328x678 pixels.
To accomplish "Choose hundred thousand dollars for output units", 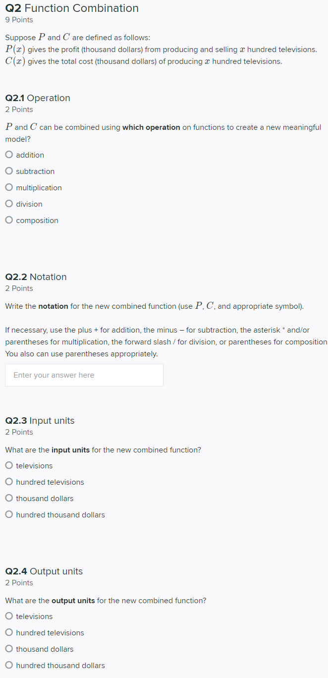I will (8, 665).
